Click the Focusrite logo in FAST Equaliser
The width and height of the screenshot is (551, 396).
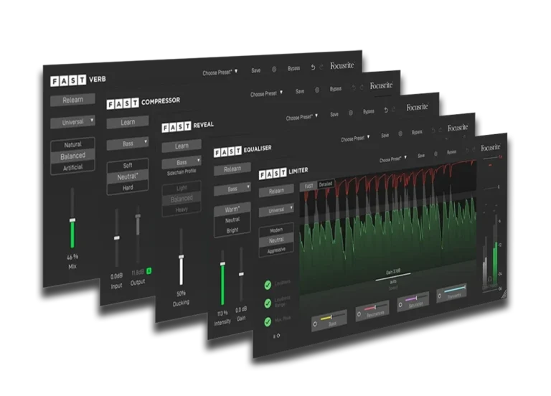pos(458,128)
